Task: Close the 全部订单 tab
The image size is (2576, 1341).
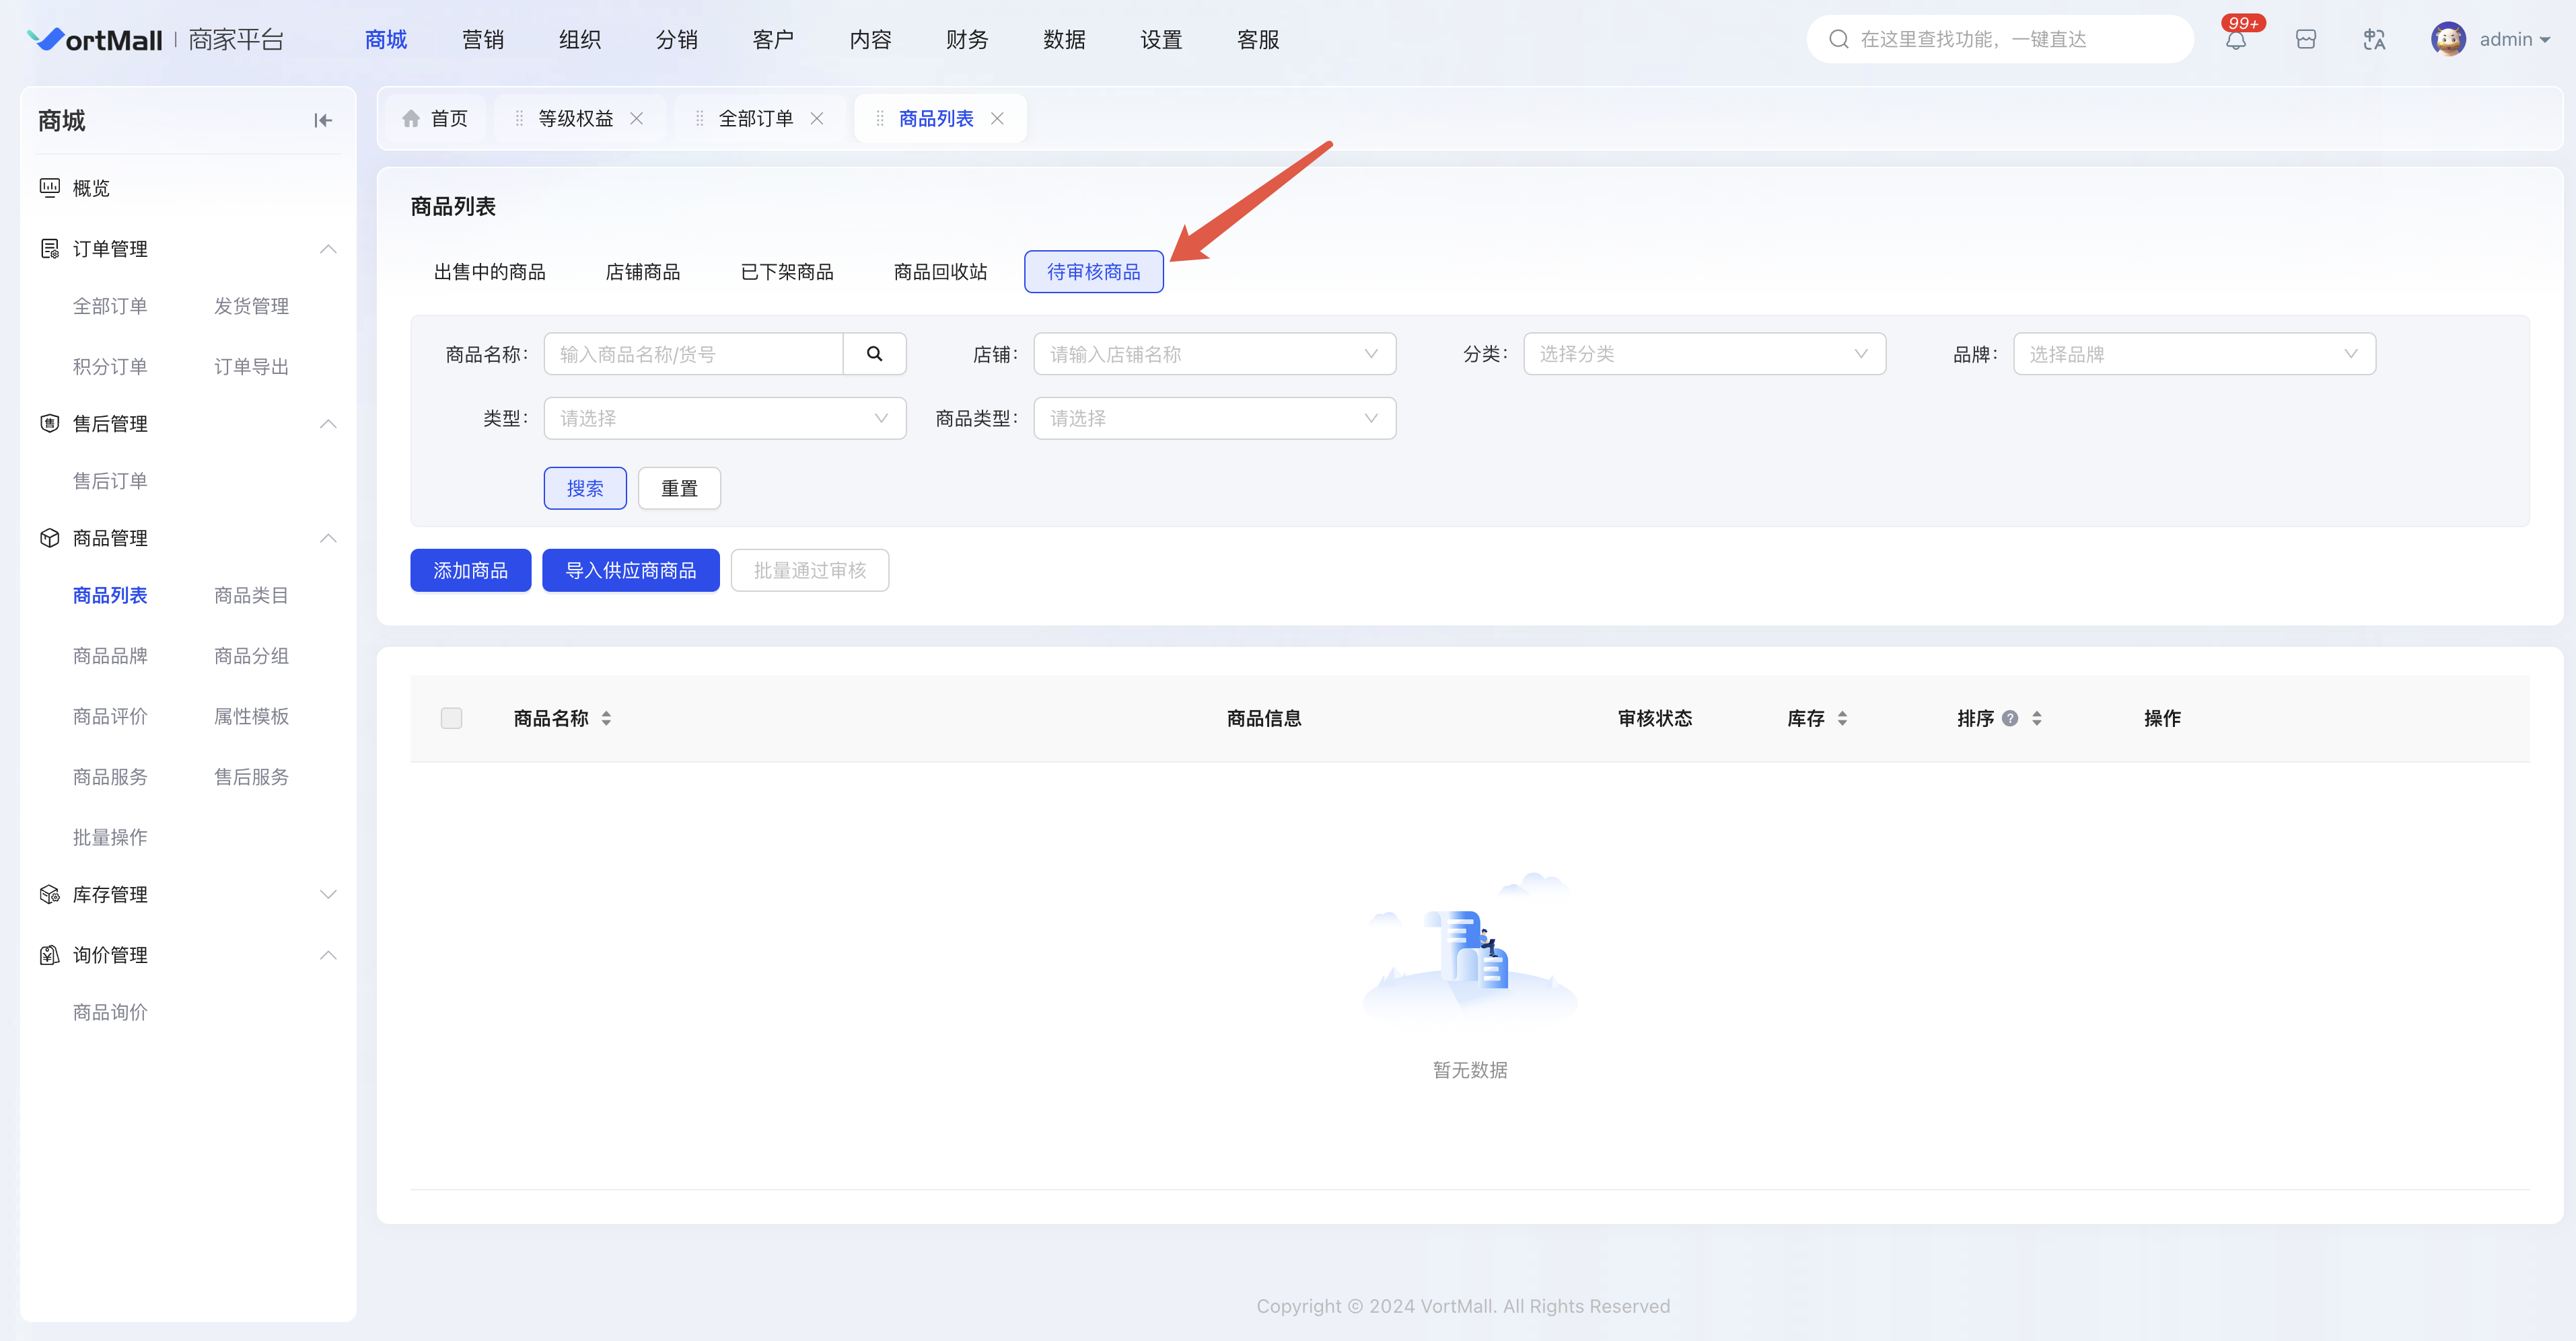Action: [817, 119]
